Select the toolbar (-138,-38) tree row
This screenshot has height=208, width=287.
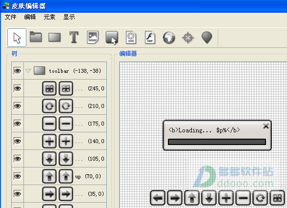coord(59,71)
